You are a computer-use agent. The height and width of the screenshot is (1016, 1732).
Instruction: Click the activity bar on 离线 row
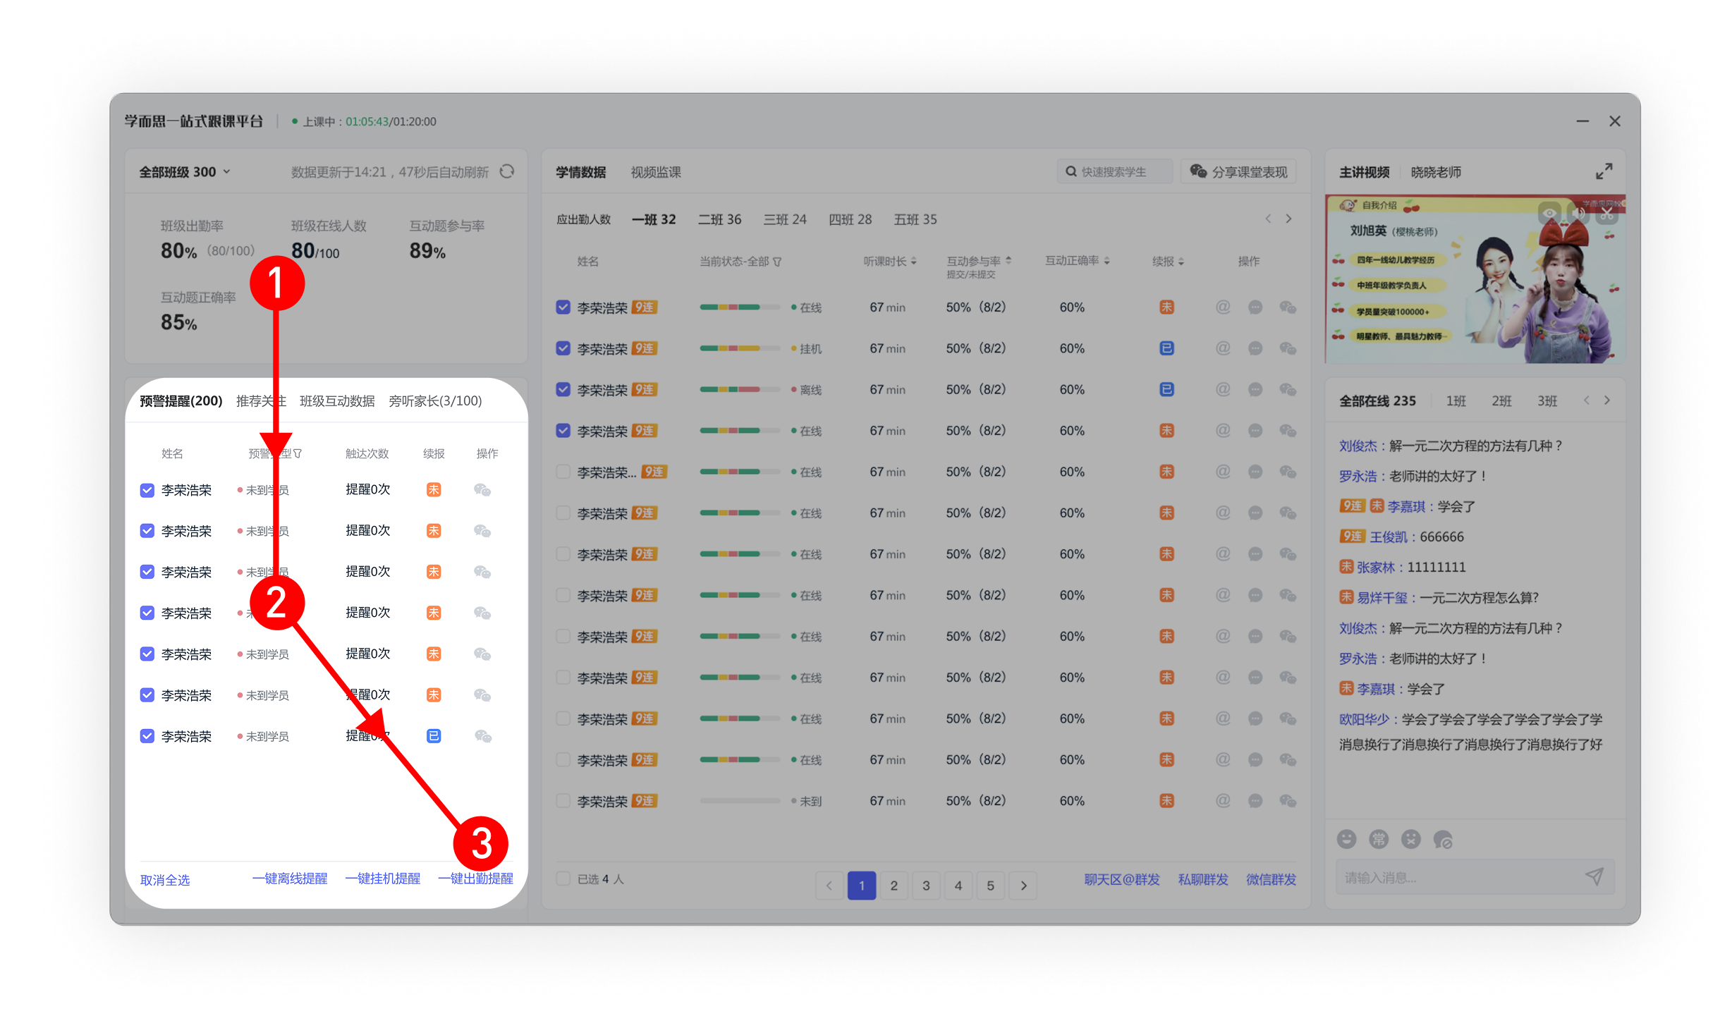tap(740, 389)
